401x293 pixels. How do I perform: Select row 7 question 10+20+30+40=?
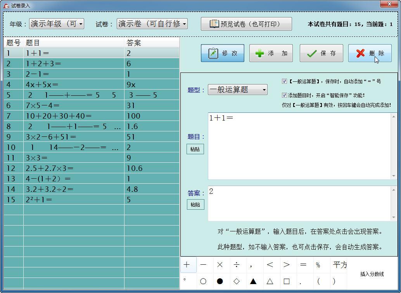74,116
